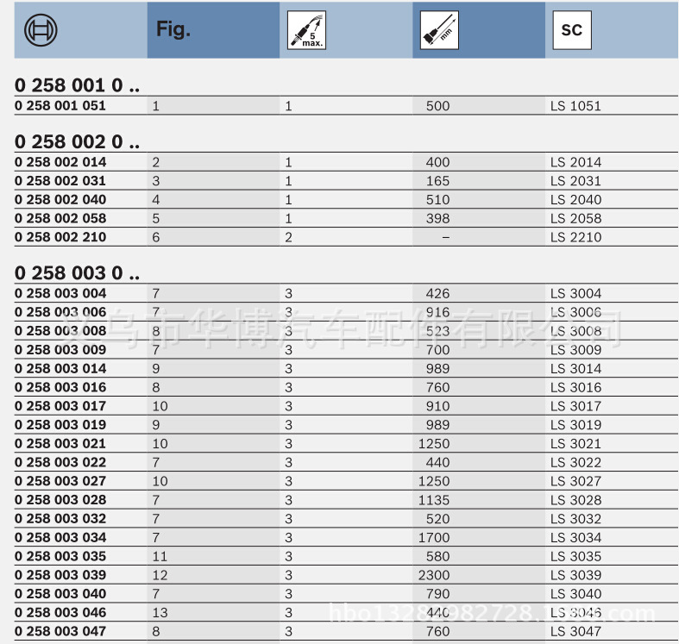Click cable length '1135'

click(x=434, y=500)
